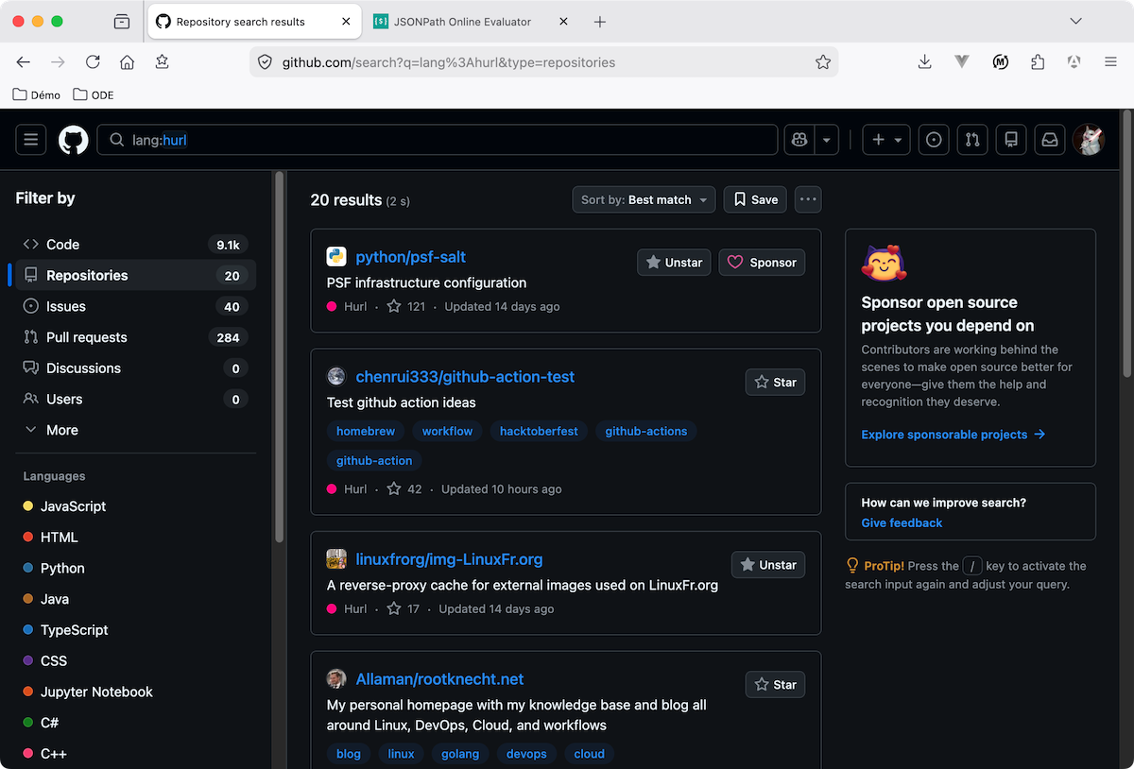The width and height of the screenshot is (1134, 769).
Task: View your pull requests icon
Action: click(x=972, y=139)
